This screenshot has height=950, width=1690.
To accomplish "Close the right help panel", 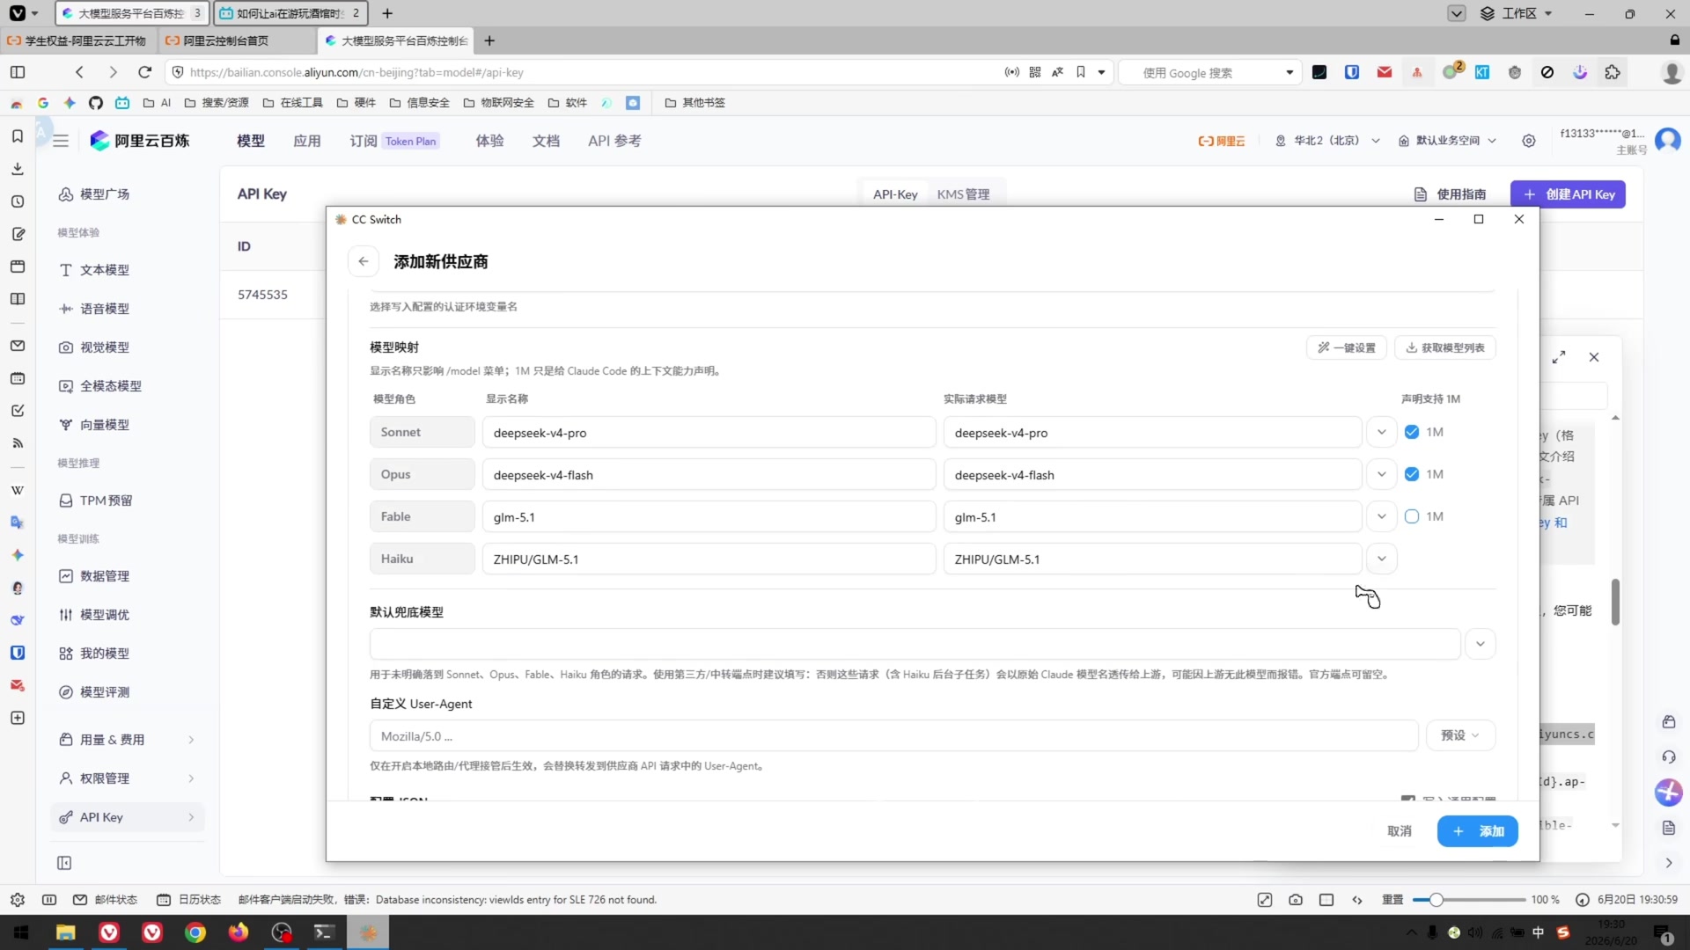I will click(1594, 357).
